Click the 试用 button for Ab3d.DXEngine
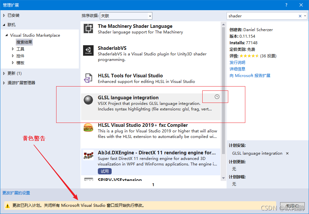This screenshot has height=214, width=309. click(x=105, y=171)
